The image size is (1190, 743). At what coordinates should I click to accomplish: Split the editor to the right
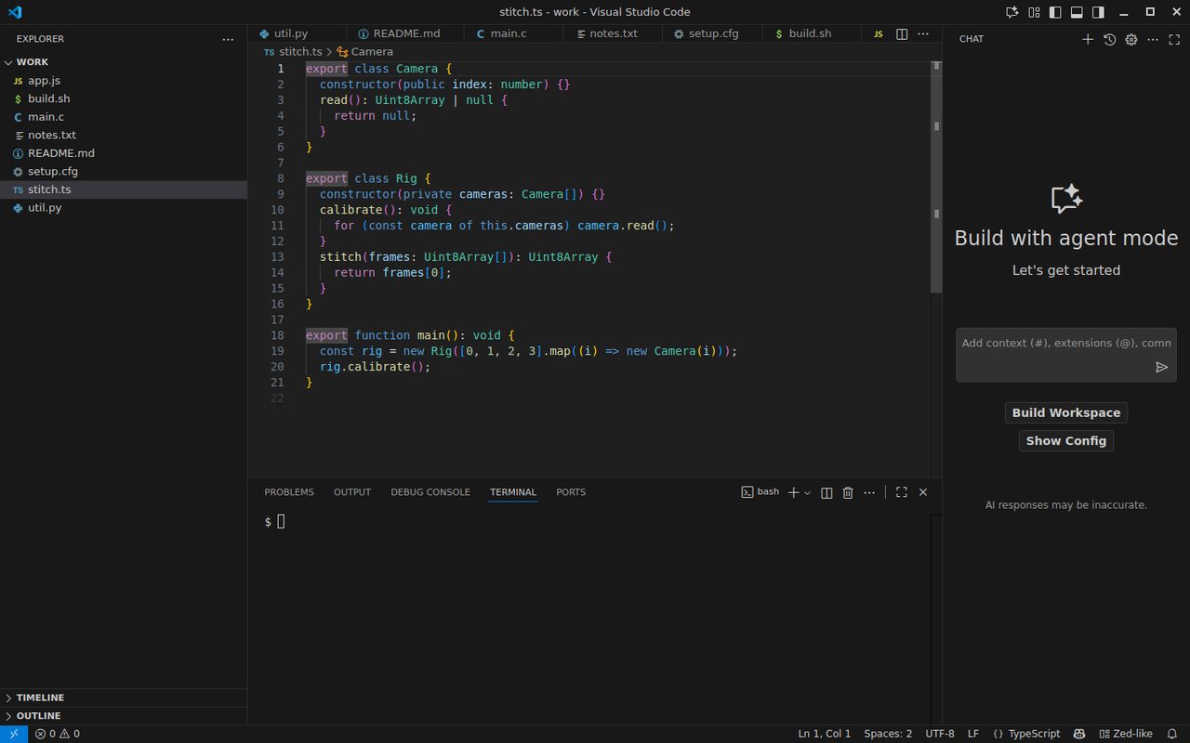pyautogui.click(x=902, y=33)
